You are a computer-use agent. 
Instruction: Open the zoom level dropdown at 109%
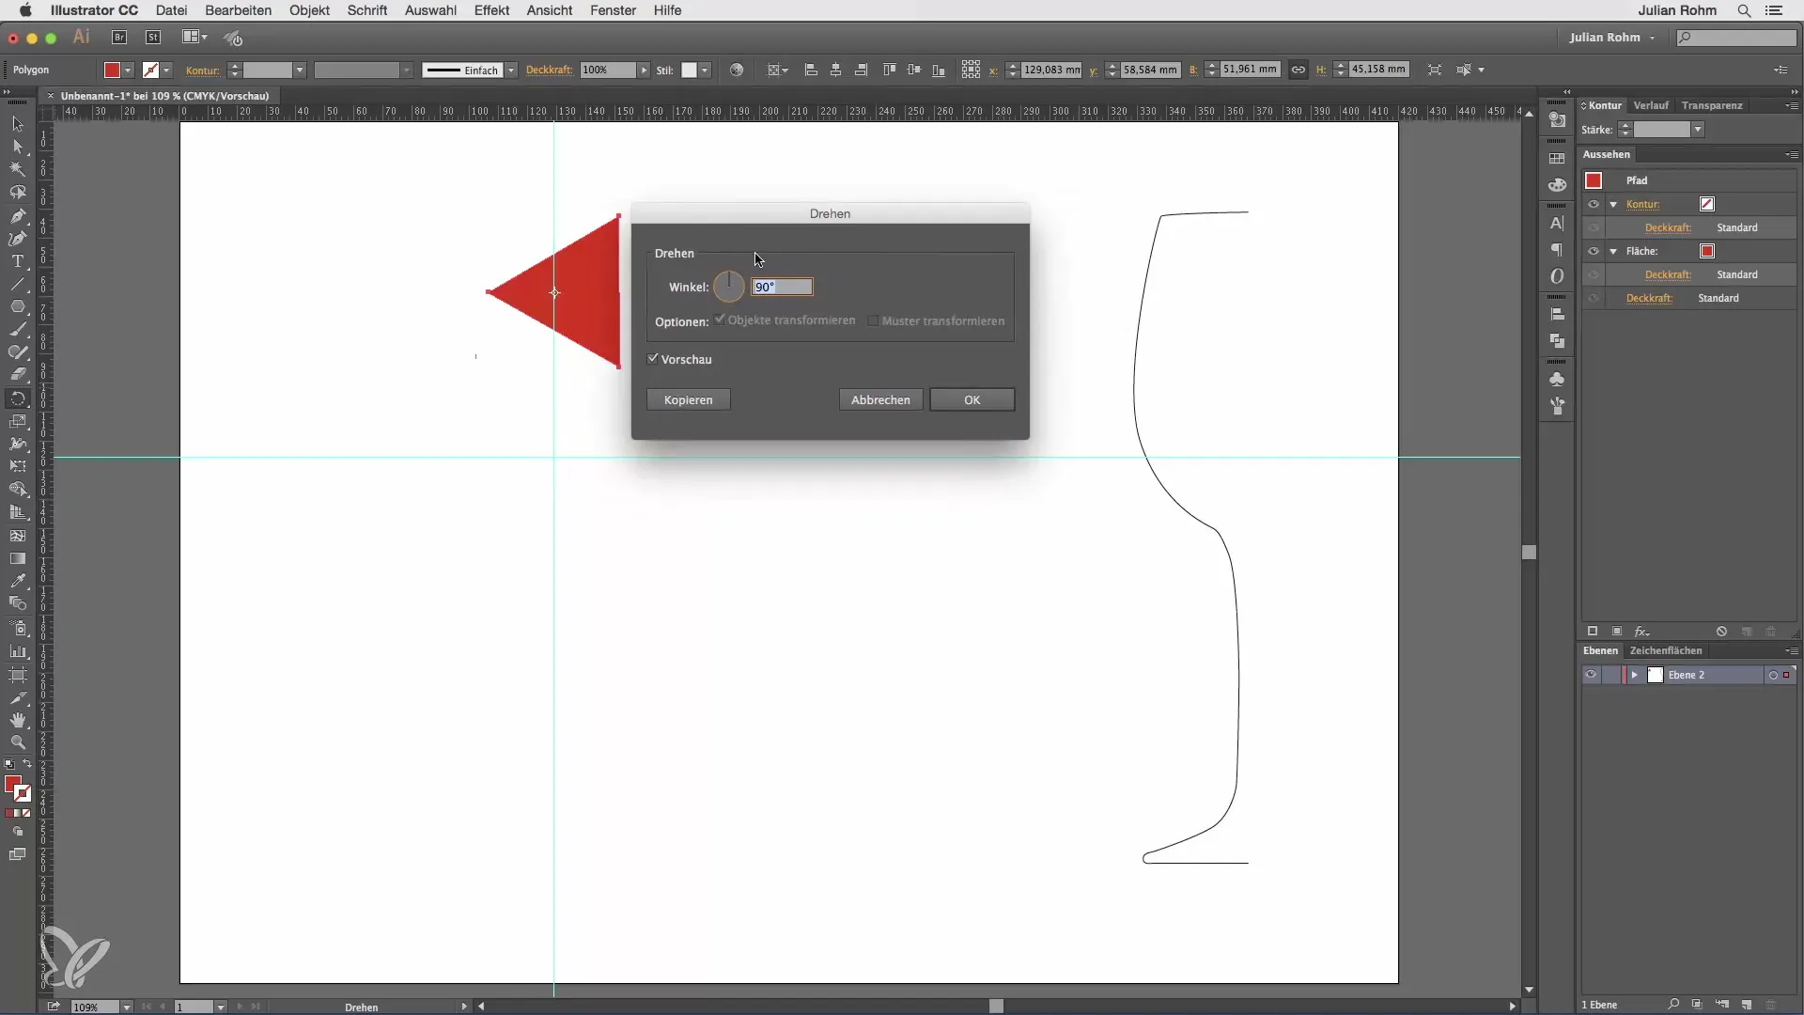pyautogui.click(x=126, y=1007)
